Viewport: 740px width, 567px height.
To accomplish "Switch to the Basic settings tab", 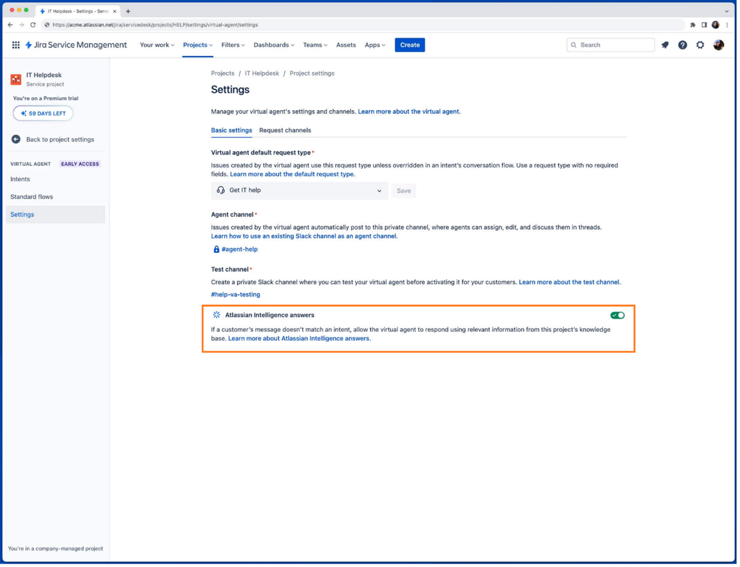I will (x=232, y=131).
